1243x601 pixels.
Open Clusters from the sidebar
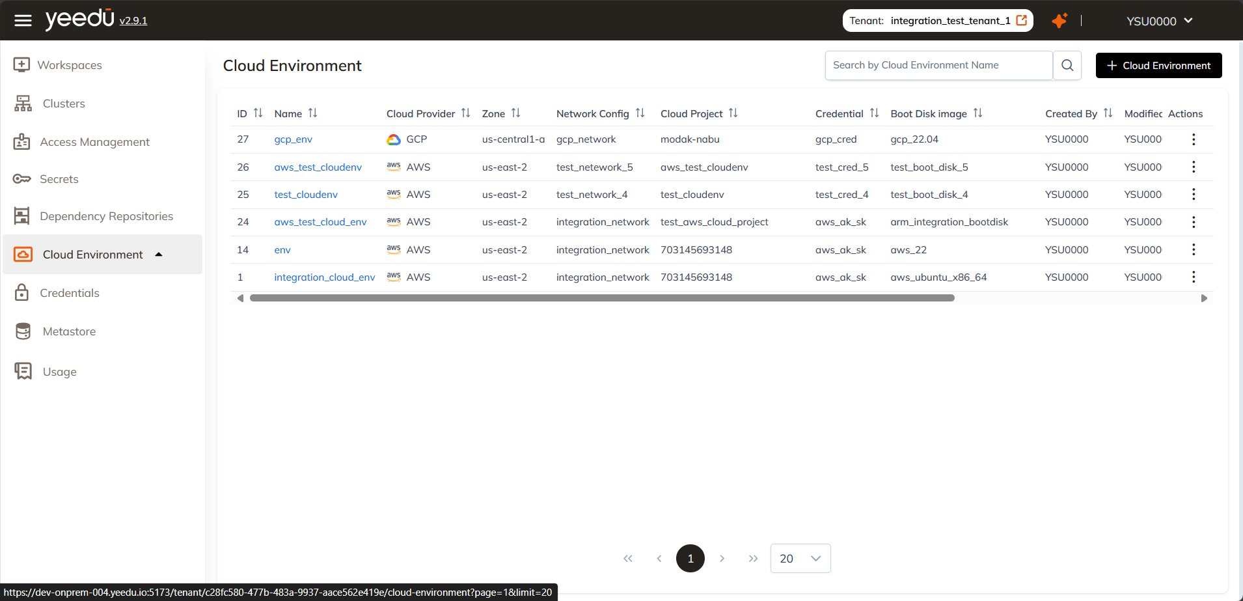63,103
